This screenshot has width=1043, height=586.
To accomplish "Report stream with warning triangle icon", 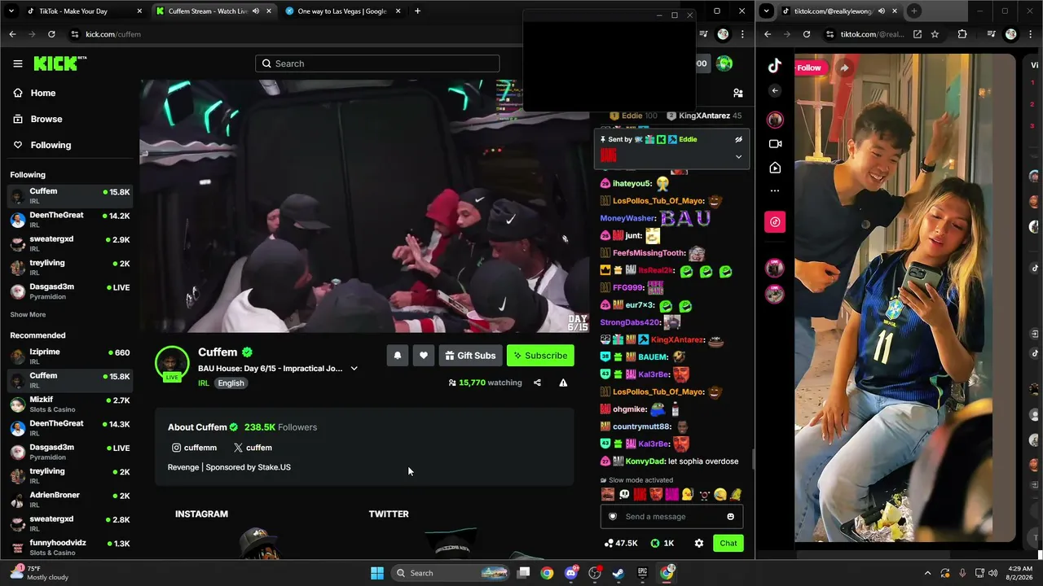I will click(563, 383).
